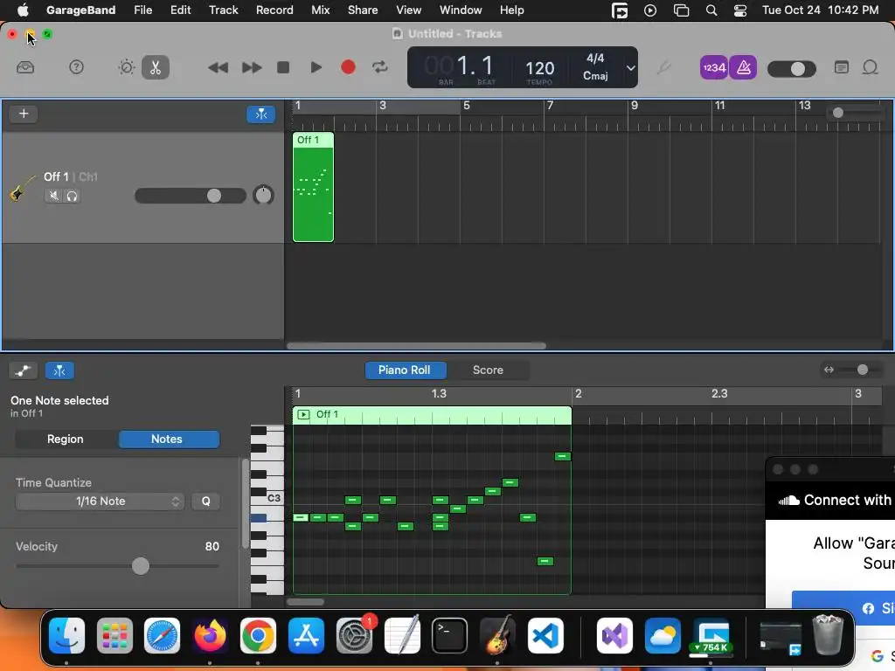Image resolution: width=895 pixels, height=671 pixels.
Task: Start playback with the Play button
Action: 316,67
